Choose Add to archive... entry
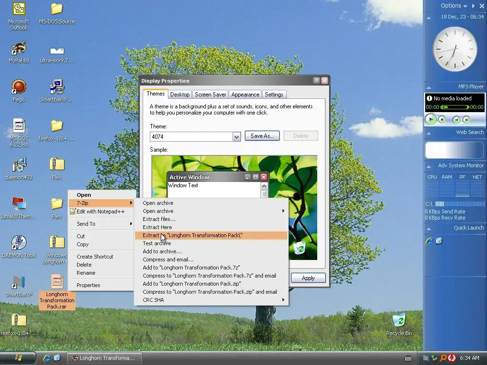The height and width of the screenshot is (365, 487). click(211, 251)
